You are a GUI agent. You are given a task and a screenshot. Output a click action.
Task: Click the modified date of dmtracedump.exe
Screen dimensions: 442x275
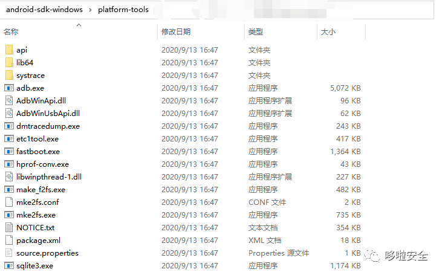tap(190, 126)
